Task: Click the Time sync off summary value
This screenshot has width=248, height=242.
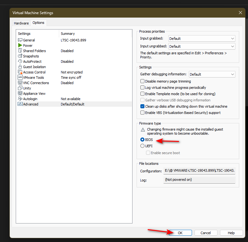Action: tap(71, 78)
